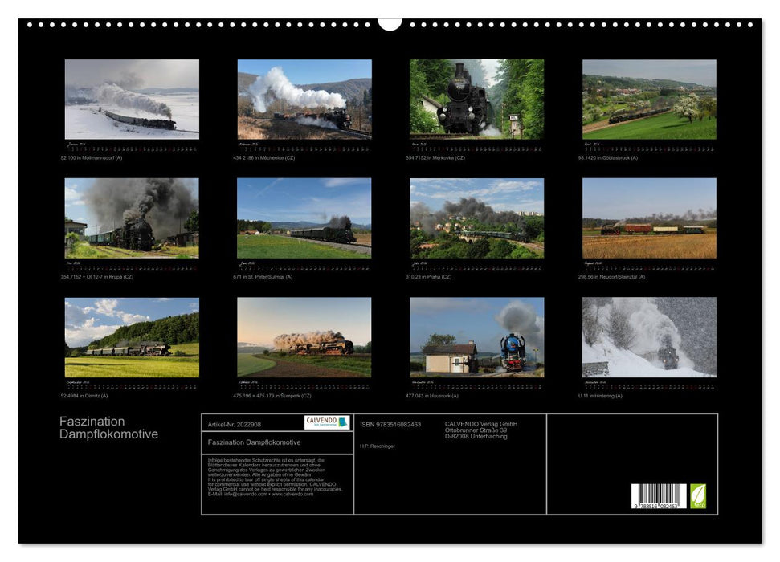Select the Artikel-Nr. 2022908 label

[235, 425]
